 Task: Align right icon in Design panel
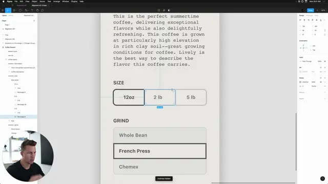coord(309,20)
